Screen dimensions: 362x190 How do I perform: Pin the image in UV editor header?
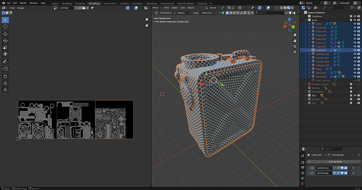92,8
